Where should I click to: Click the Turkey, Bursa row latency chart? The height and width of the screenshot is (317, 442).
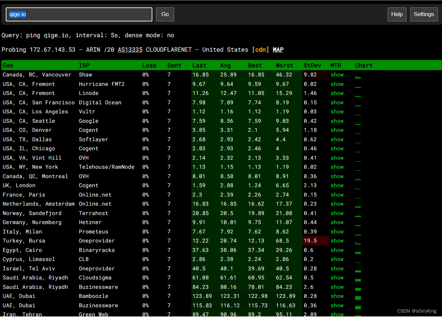(358, 243)
